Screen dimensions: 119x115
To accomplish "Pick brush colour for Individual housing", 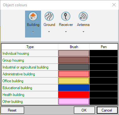I will (74, 53).
